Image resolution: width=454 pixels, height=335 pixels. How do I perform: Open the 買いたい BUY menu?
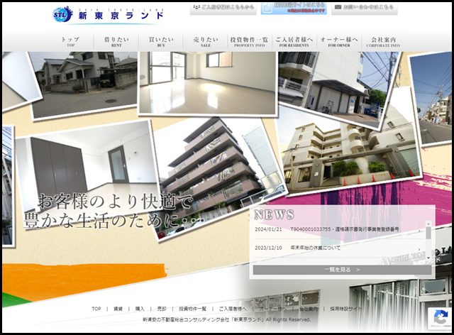point(161,42)
